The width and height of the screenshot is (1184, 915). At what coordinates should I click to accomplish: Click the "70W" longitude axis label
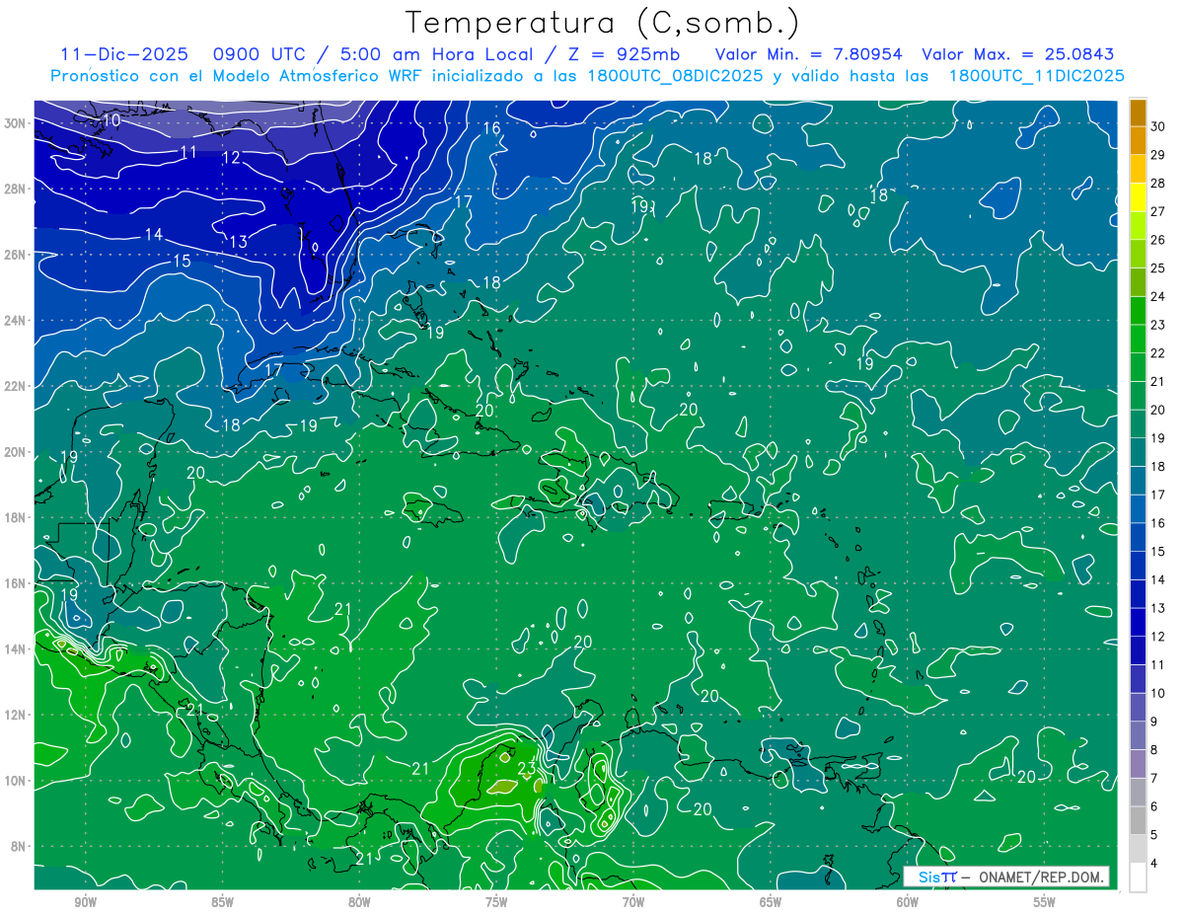[x=633, y=902]
